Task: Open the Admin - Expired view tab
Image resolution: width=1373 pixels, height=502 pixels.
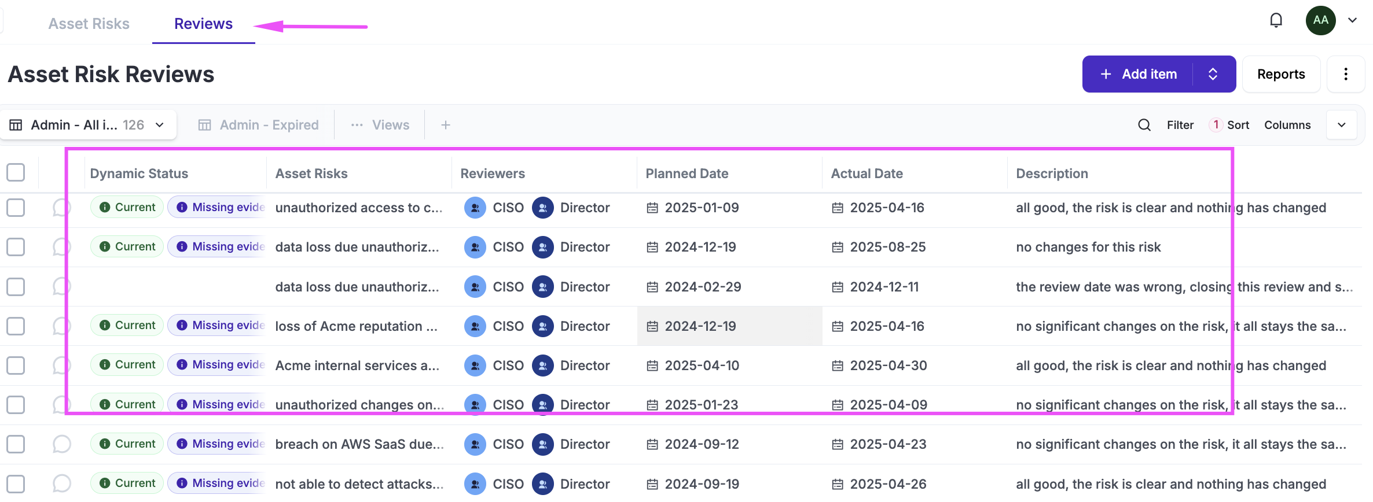Action: tap(259, 125)
